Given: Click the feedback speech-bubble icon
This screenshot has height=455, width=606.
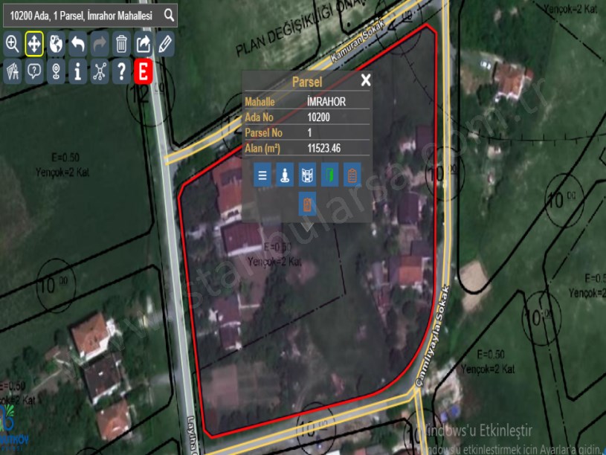Looking at the screenshot, I should [x=35, y=71].
